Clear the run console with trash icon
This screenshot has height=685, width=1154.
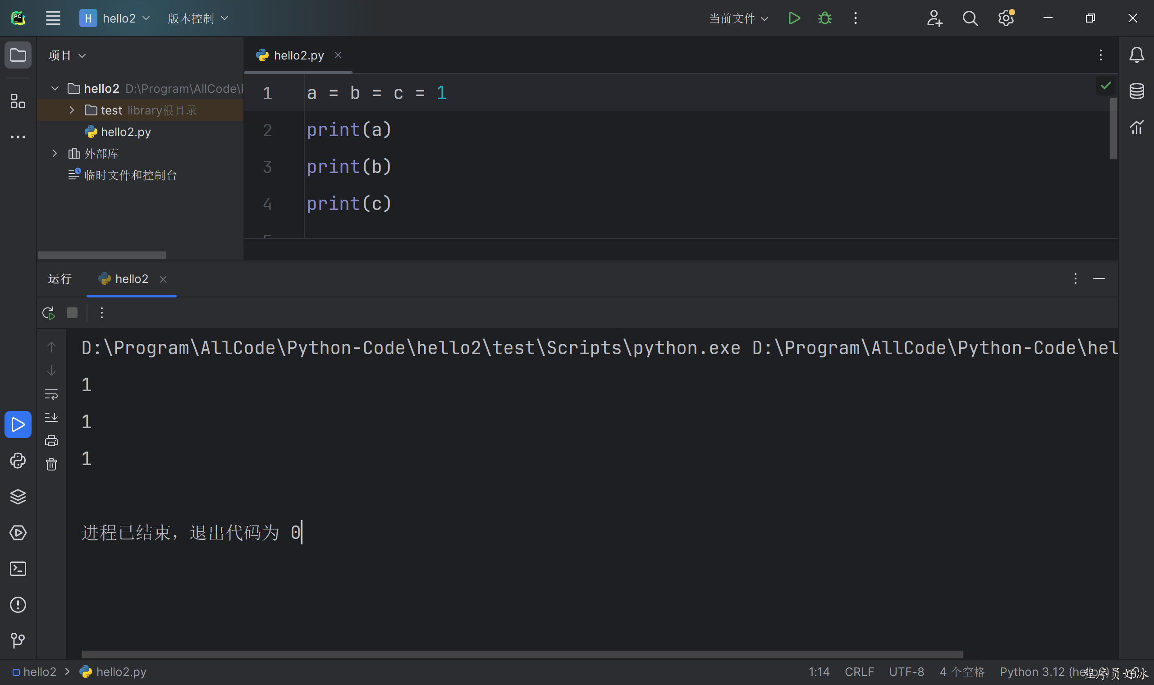coord(51,464)
